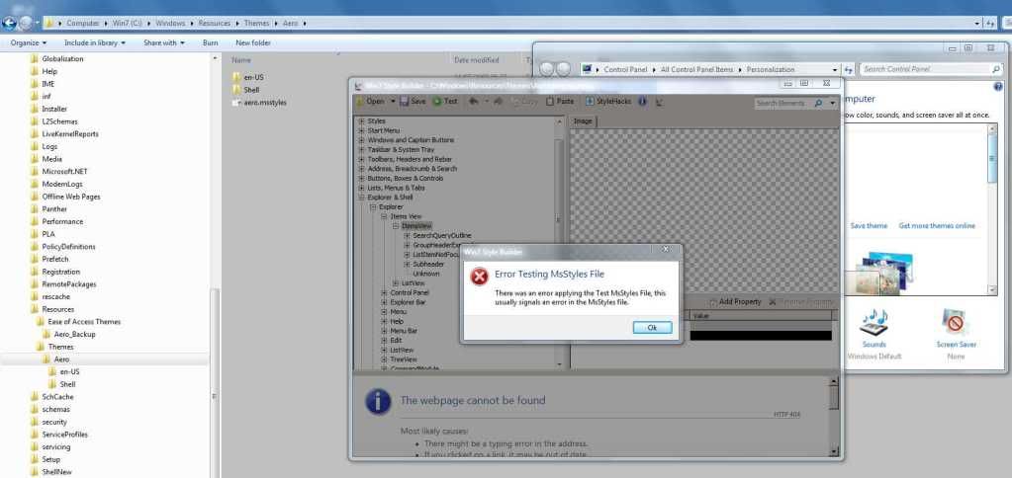Select the Ease of Access Themes folder
This screenshot has height=478, width=1012.
point(84,321)
